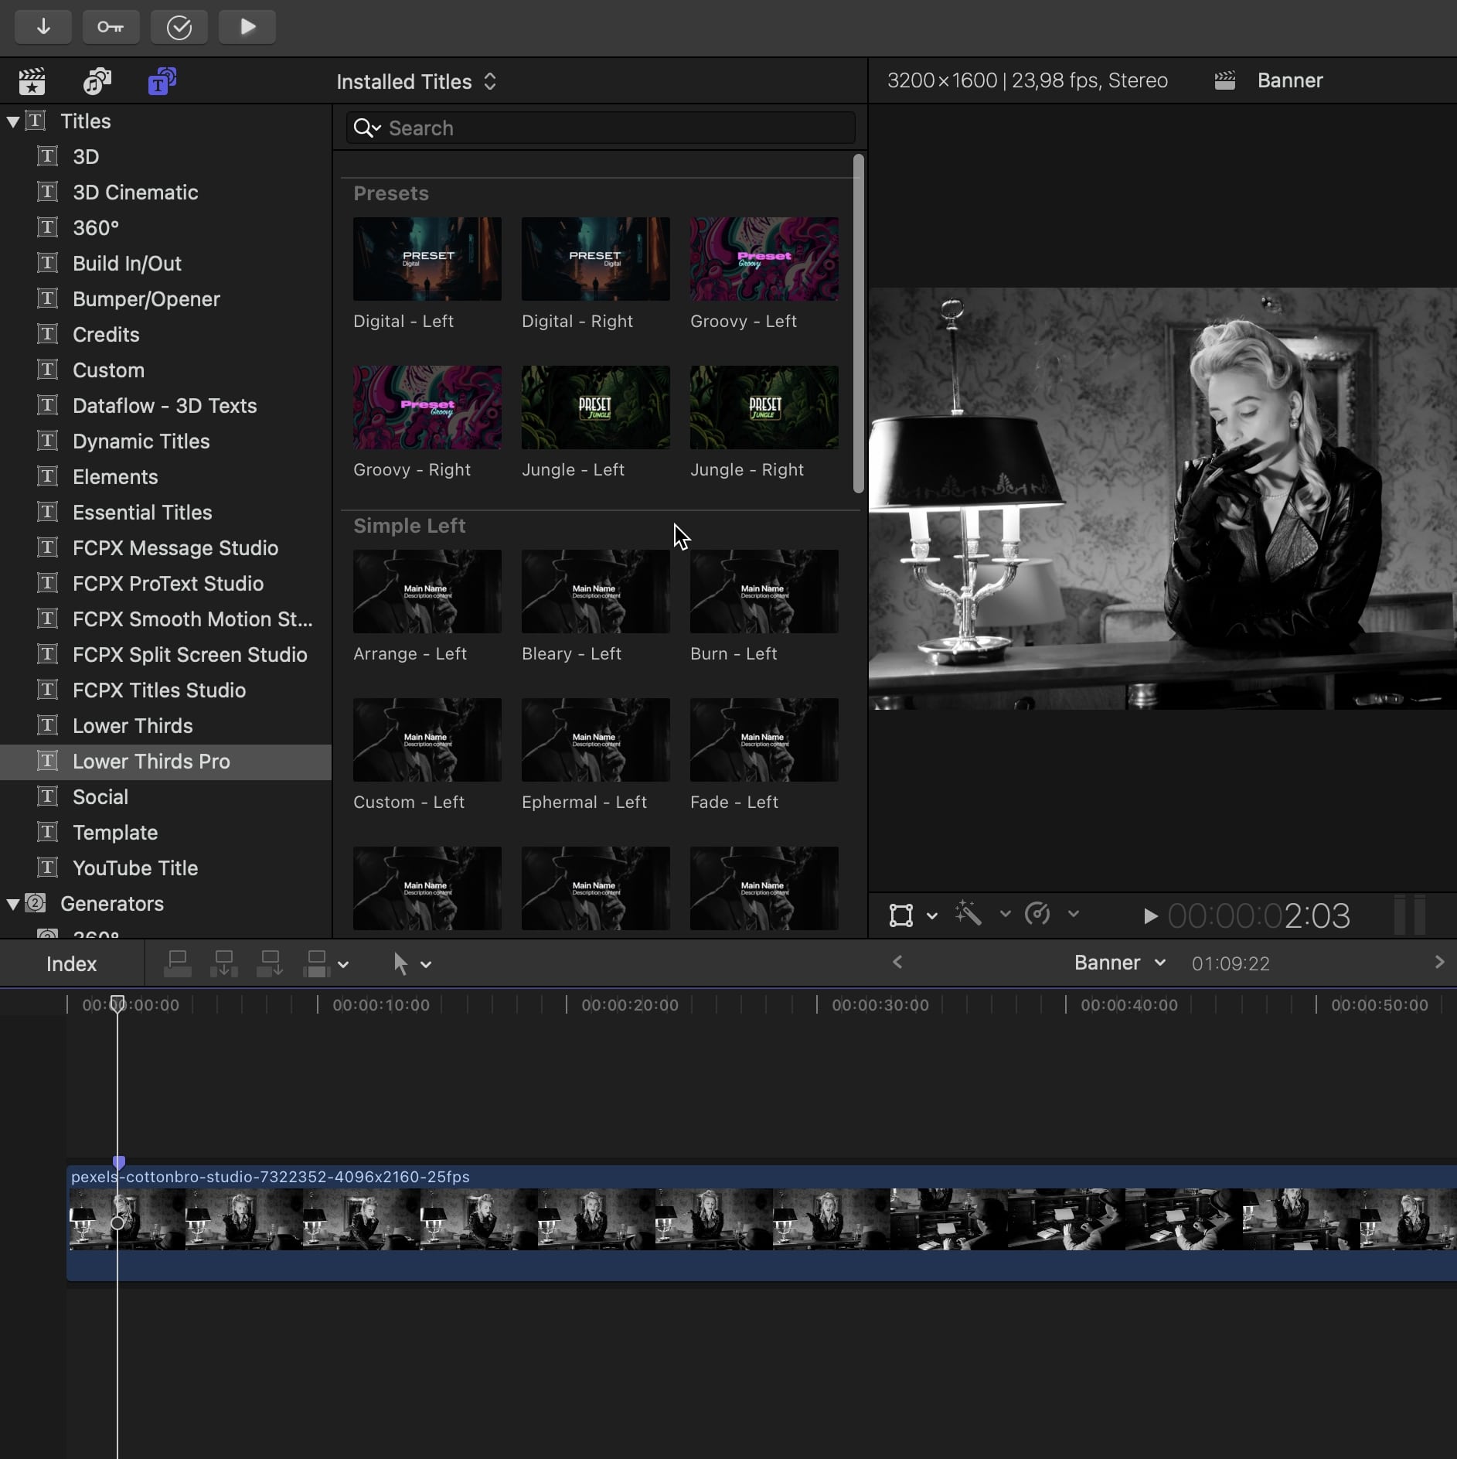
Task: Click the retime speedometer icon
Action: 1037,914
